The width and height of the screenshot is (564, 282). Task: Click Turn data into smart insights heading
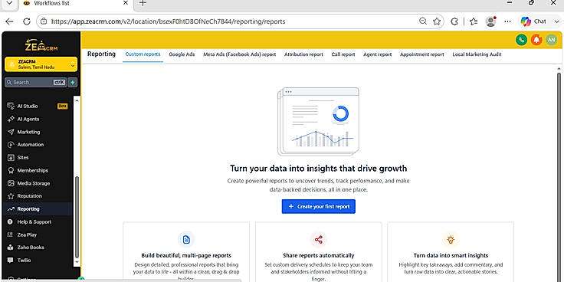pyautogui.click(x=451, y=255)
